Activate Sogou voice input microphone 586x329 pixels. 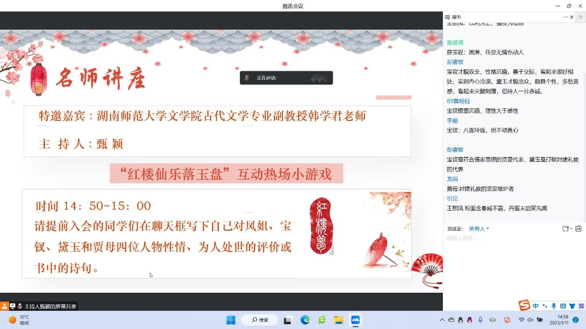click(x=554, y=306)
